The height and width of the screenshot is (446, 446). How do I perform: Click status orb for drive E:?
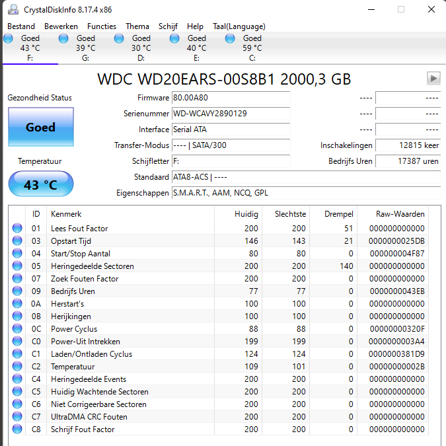click(174, 38)
